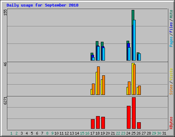
Task: Select the orange sites bar for day 18
Action: (98, 80)
